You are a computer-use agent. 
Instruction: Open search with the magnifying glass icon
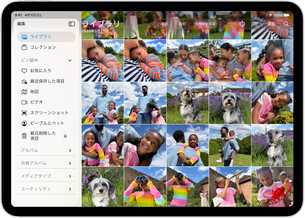(286, 24)
